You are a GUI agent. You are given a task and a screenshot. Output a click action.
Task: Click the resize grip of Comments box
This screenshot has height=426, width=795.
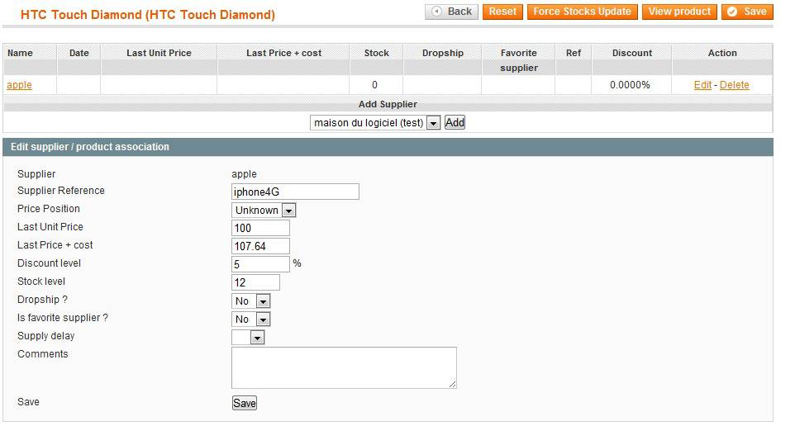point(453,385)
